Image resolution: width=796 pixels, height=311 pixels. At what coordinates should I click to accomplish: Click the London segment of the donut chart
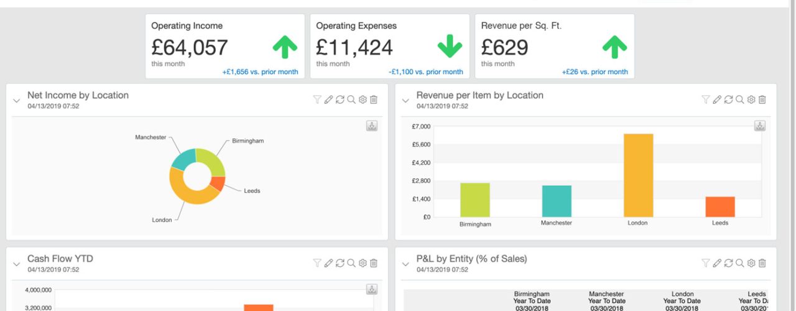click(187, 195)
